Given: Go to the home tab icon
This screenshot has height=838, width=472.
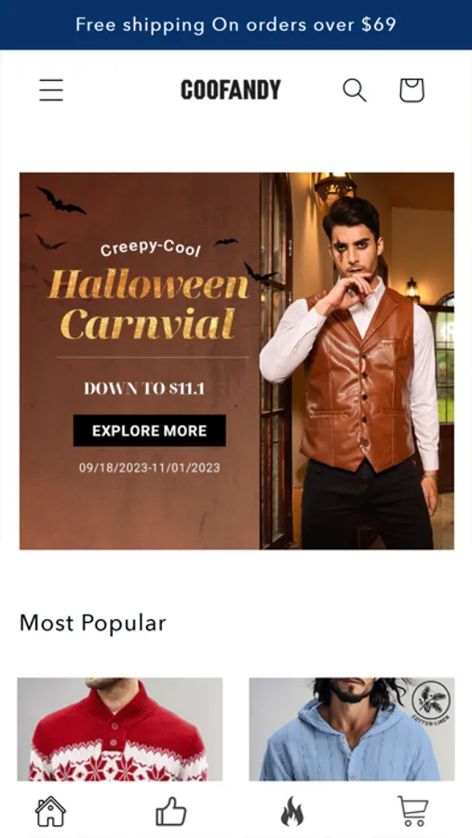Looking at the screenshot, I should (x=50, y=811).
